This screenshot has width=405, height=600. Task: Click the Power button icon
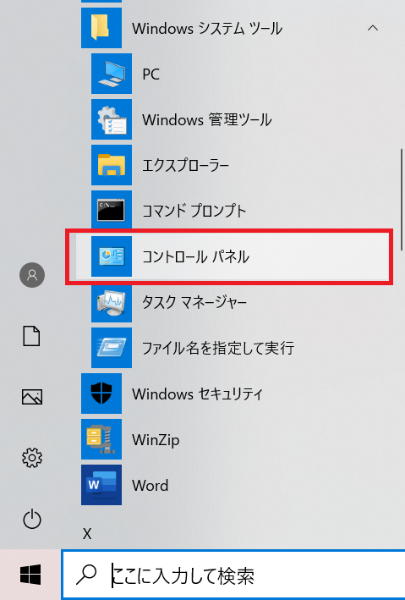[x=32, y=519]
